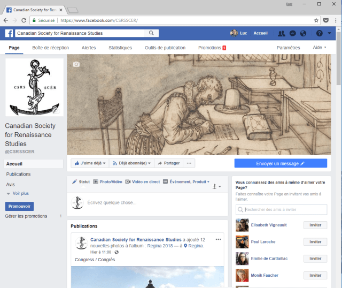This screenshot has height=288, width=342.
Task: Click the search magnifier button
Action: coord(151,33)
